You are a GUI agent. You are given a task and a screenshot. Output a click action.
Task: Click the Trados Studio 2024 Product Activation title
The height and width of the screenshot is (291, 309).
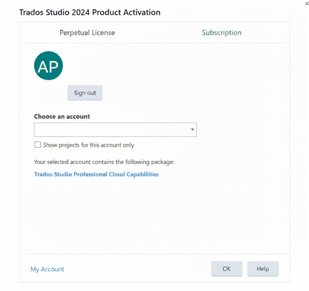(x=90, y=12)
